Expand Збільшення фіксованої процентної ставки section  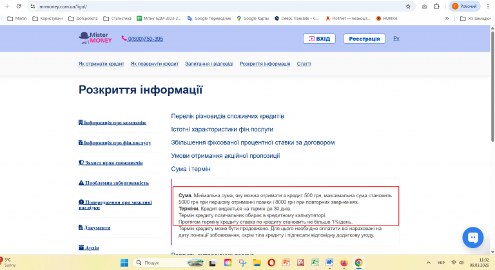[253, 143]
